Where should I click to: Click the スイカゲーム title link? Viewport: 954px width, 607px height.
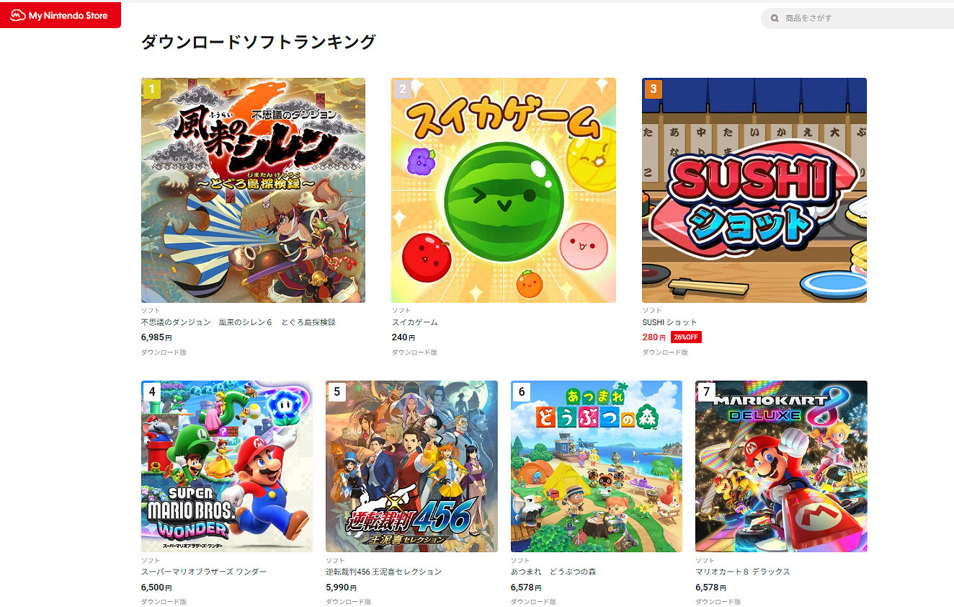(x=414, y=322)
